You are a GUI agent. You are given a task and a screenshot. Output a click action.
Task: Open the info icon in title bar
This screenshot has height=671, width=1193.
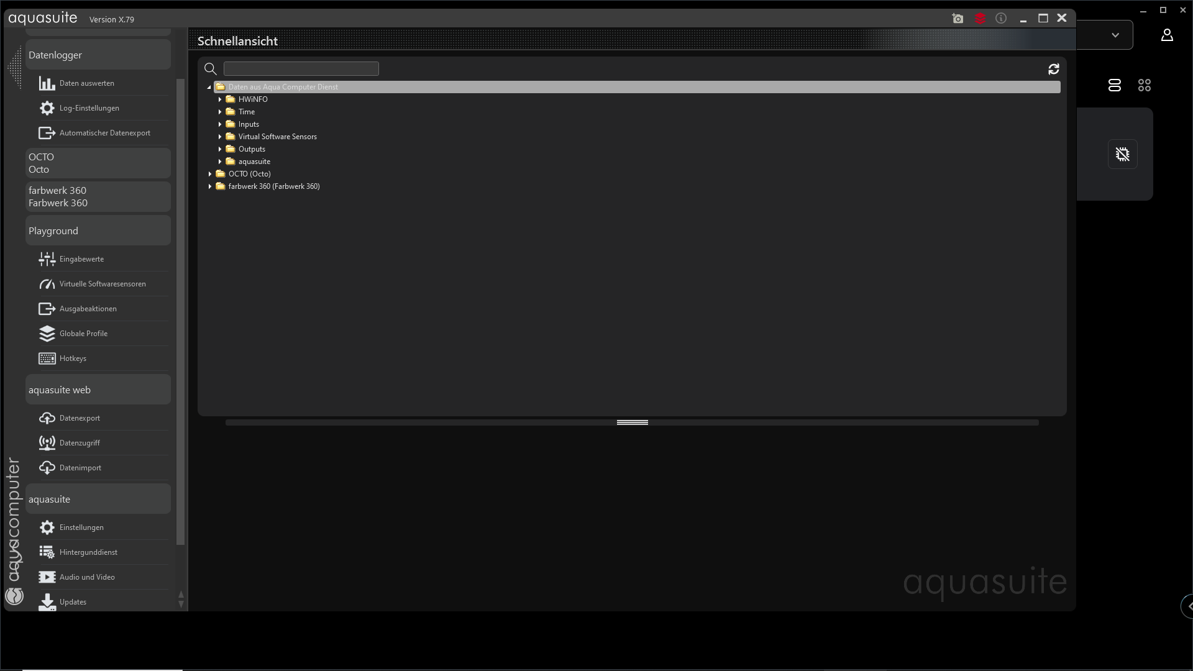[x=1001, y=19]
